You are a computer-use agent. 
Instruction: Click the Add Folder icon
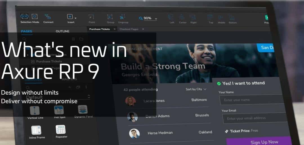(81, 39)
